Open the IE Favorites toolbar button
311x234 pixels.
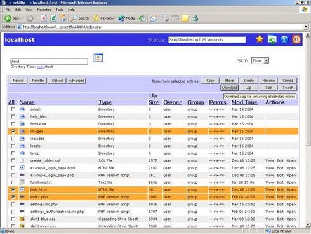click(104, 18)
